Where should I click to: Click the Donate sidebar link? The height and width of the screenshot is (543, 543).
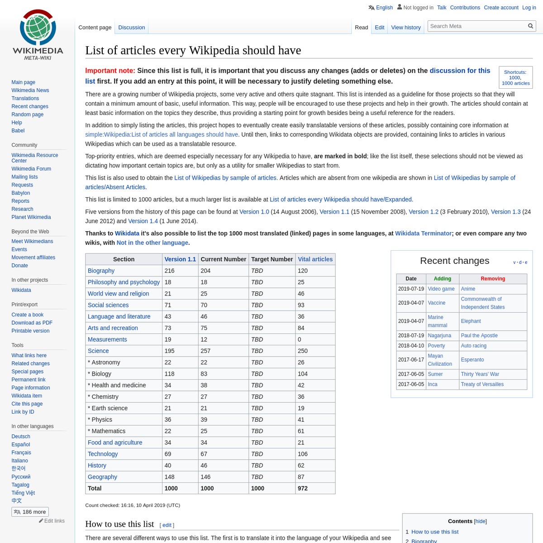pos(20,266)
